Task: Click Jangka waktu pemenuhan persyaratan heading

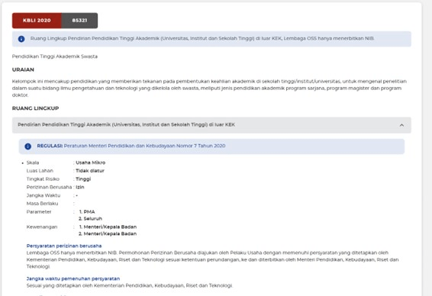Action: 73,278
